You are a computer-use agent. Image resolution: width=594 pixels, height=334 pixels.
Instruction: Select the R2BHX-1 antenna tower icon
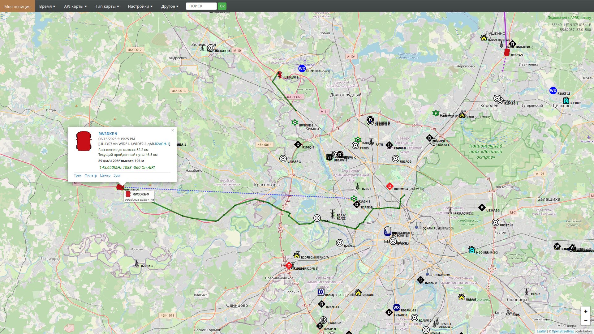point(137,263)
